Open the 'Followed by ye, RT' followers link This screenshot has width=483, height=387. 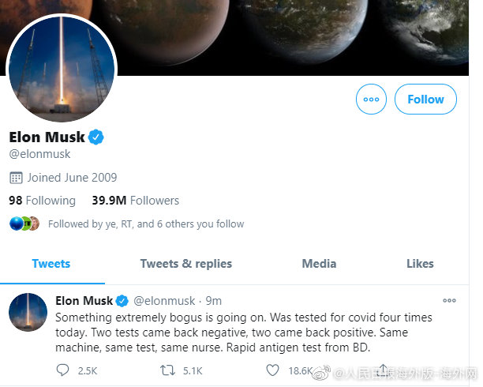click(146, 224)
